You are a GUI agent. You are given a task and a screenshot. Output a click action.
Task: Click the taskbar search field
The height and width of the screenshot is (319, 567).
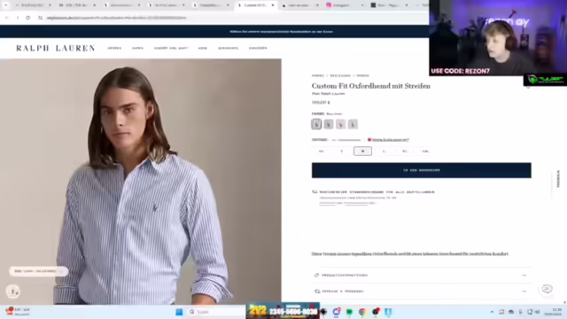click(216, 312)
